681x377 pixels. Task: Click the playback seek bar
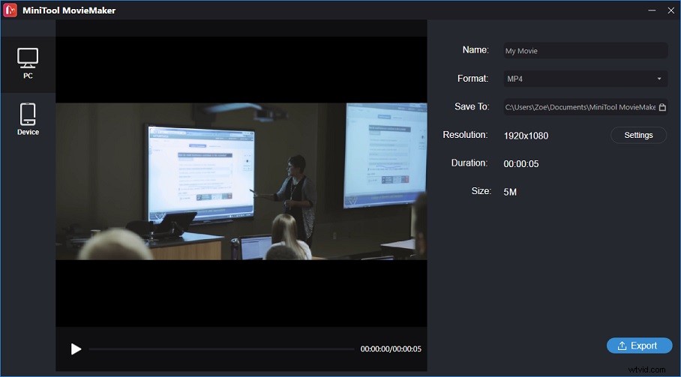(x=221, y=349)
